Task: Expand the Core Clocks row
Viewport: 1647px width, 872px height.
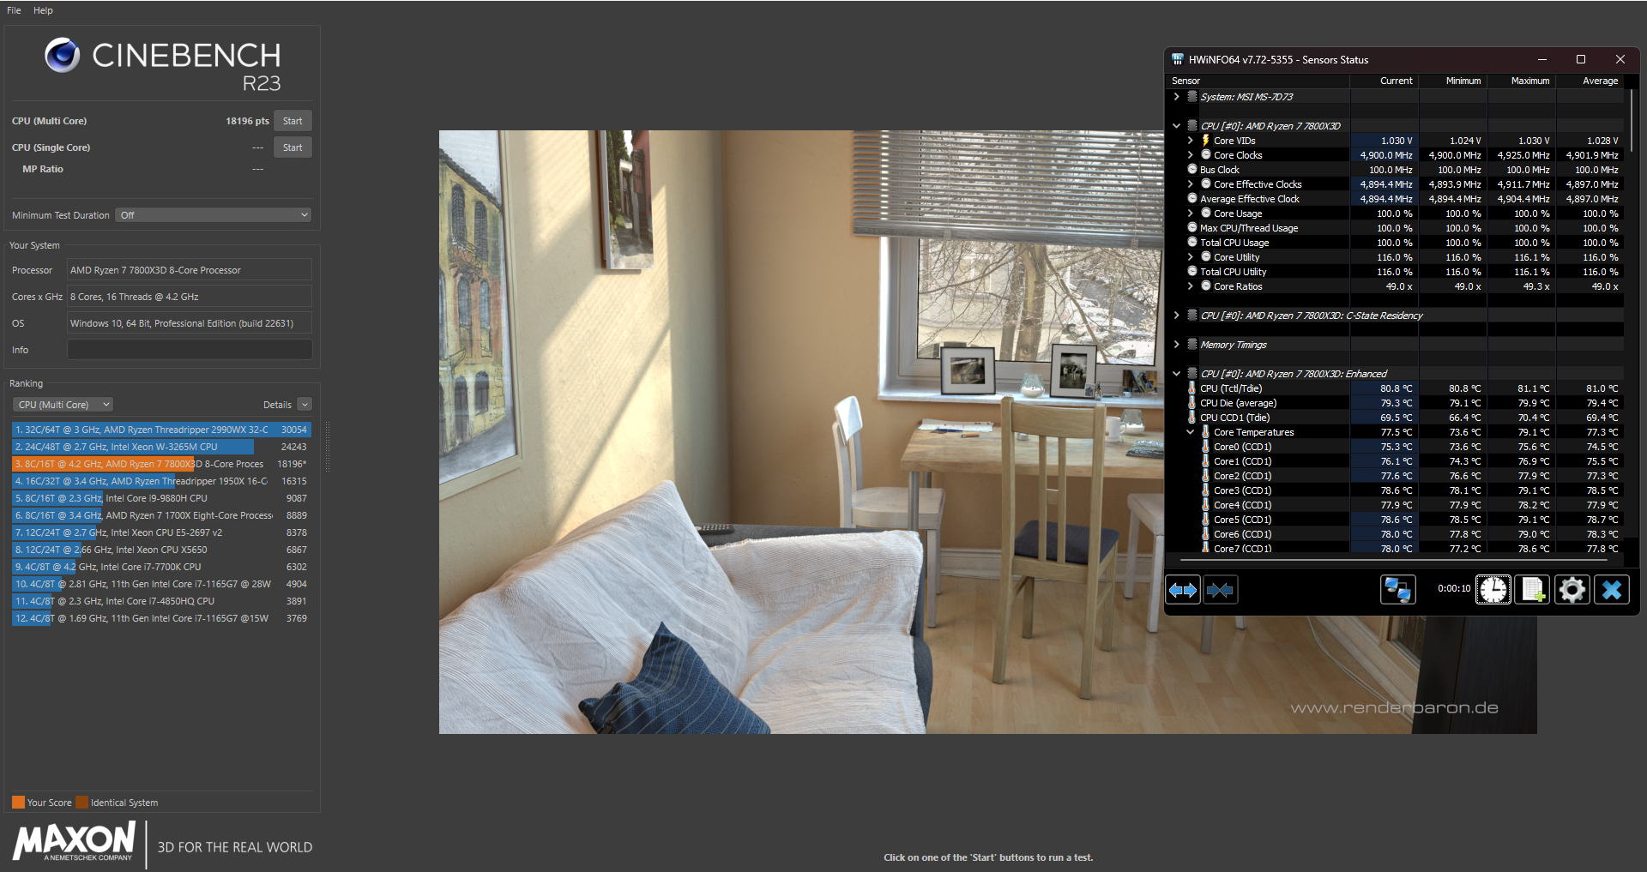Action: point(1191,155)
